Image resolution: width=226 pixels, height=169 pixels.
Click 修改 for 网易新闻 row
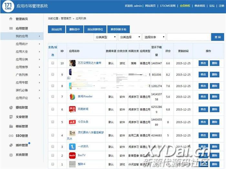click(x=203, y=109)
